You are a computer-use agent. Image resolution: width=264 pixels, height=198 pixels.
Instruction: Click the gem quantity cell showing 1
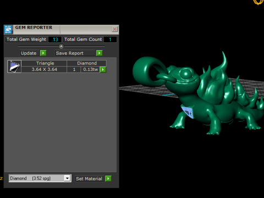click(74, 69)
